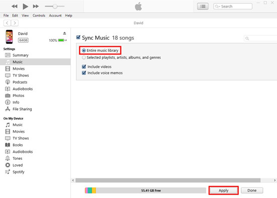The height and width of the screenshot is (198, 277).
Task: Skip forward to next track
Action: [x=36, y=7]
